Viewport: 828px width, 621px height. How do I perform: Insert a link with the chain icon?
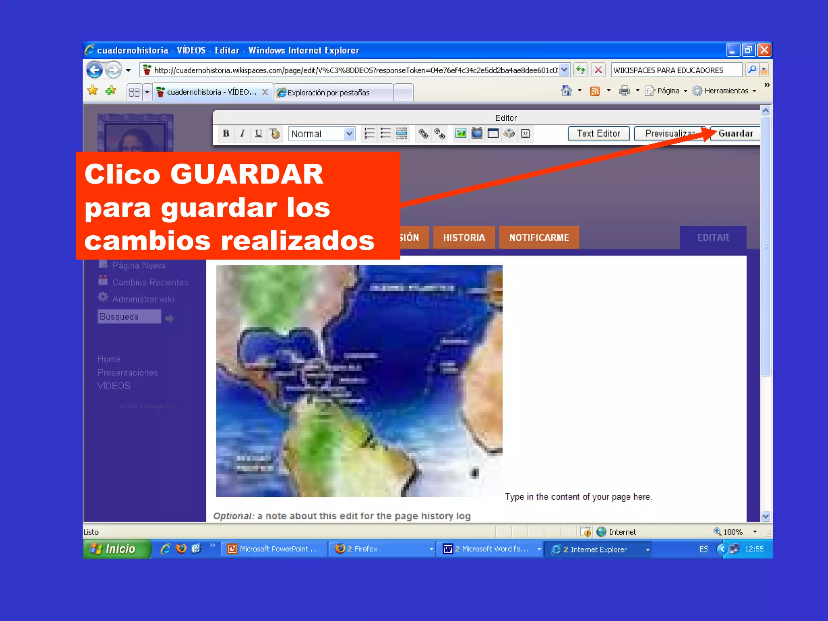click(423, 133)
